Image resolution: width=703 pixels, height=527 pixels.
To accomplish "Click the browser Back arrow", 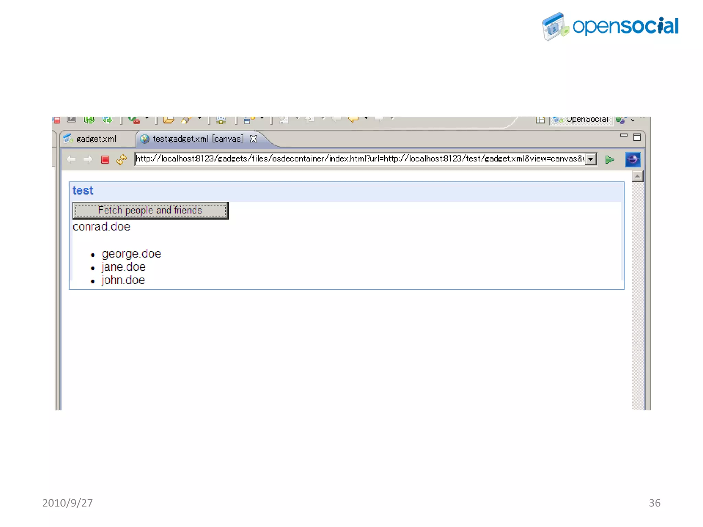I will [x=71, y=160].
